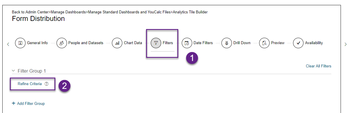The width and height of the screenshot is (349, 113).
Task: Open Analytics Tile Builder breadcrumb
Action: [x=190, y=12]
